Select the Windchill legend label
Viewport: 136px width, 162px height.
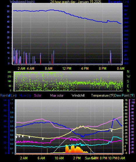click(78, 95)
